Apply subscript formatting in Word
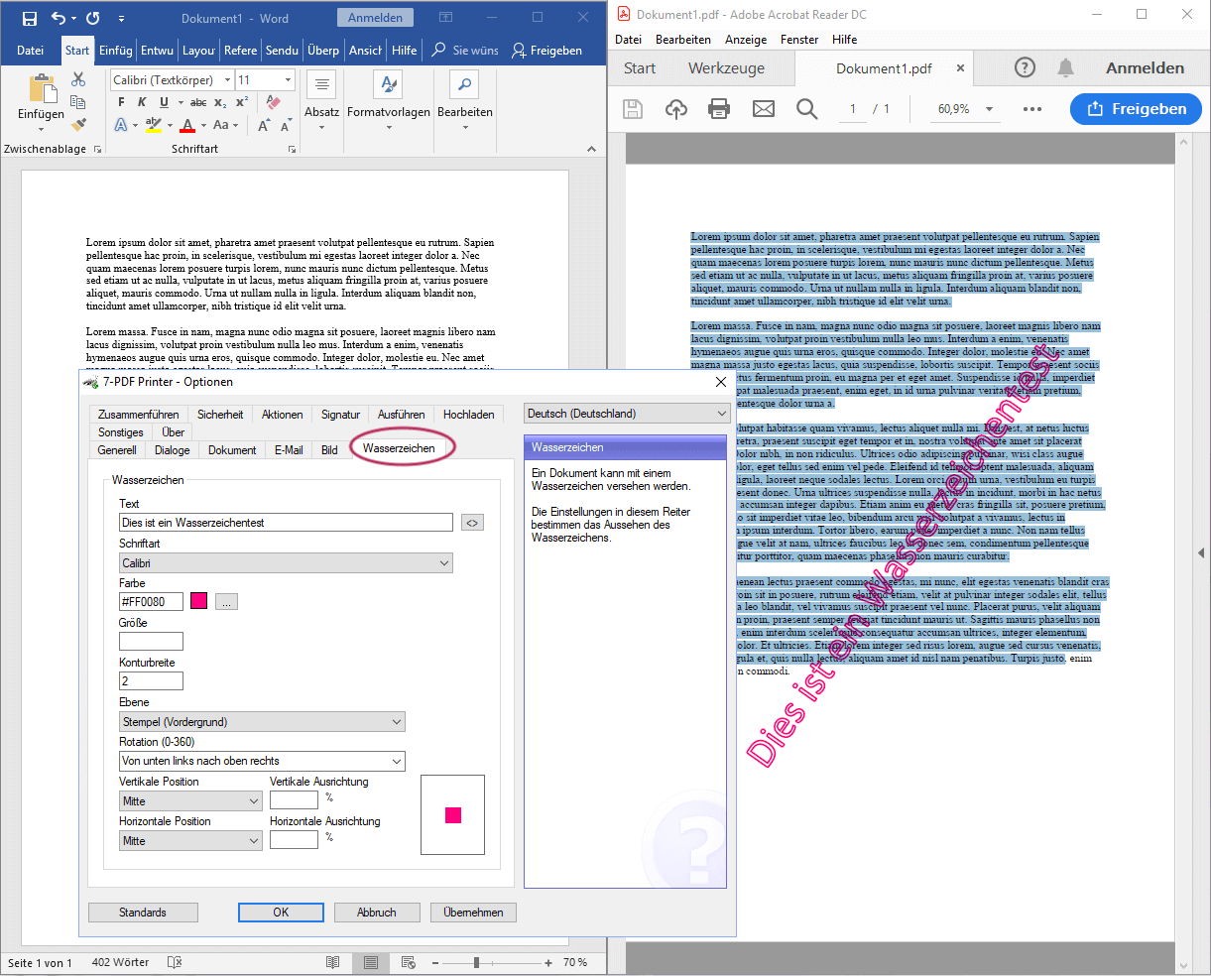 point(220,102)
